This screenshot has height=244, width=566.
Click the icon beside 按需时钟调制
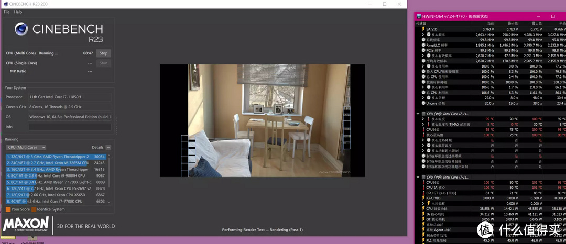point(423,82)
